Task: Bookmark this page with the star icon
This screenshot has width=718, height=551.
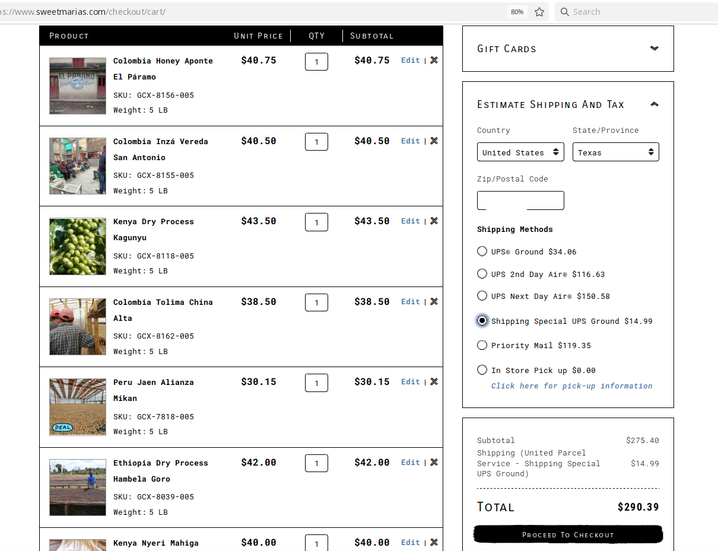Action: [x=539, y=12]
